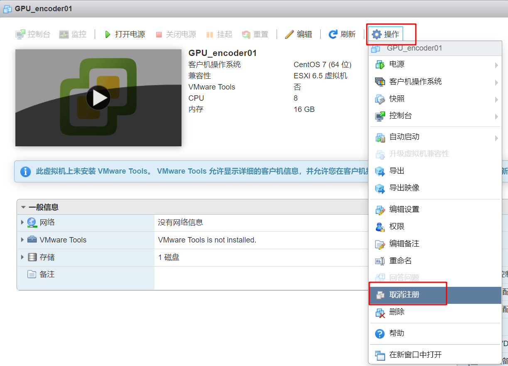Select Unregister (取消注册) from Actions menu
The width and height of the screenshot is (508, 366).
(435, 295)
